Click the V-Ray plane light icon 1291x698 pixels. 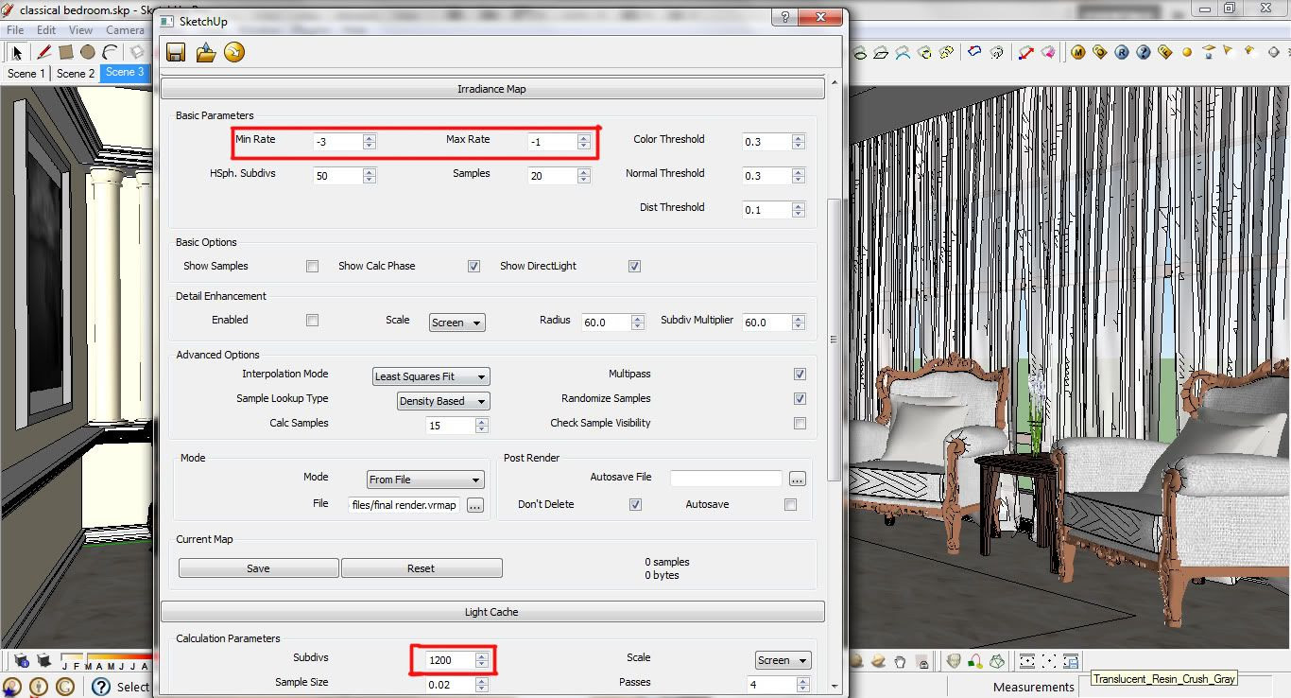click(x=1209, y=52)
